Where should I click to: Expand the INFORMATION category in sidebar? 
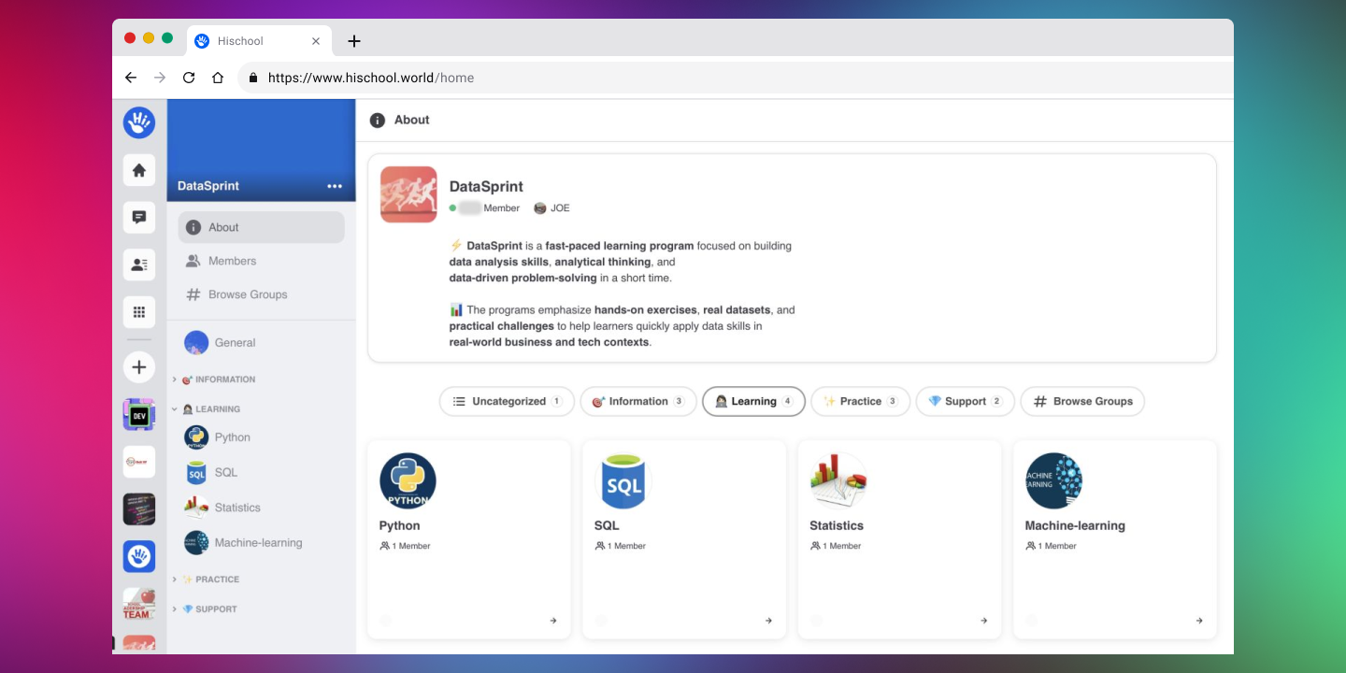214,379
